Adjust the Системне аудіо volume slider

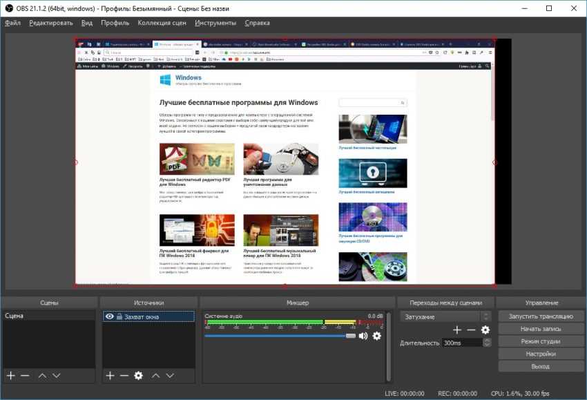point(350,336)
